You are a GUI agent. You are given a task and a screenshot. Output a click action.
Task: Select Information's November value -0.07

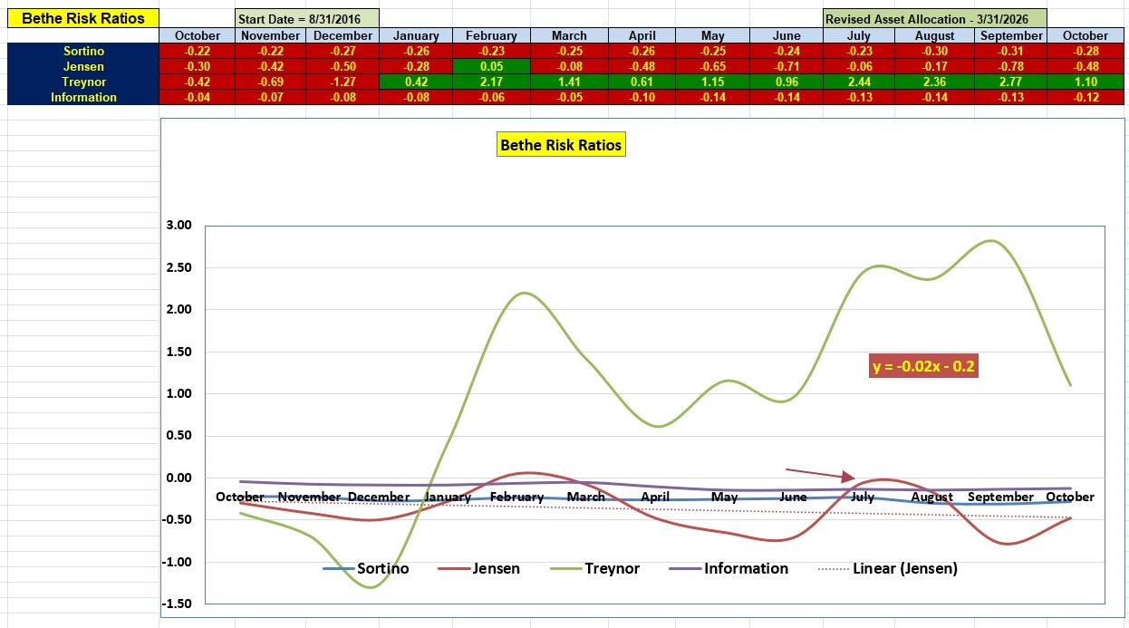(270, 97)
